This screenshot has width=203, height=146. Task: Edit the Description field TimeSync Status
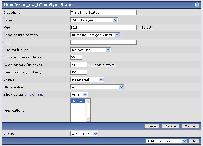(103, 12)
